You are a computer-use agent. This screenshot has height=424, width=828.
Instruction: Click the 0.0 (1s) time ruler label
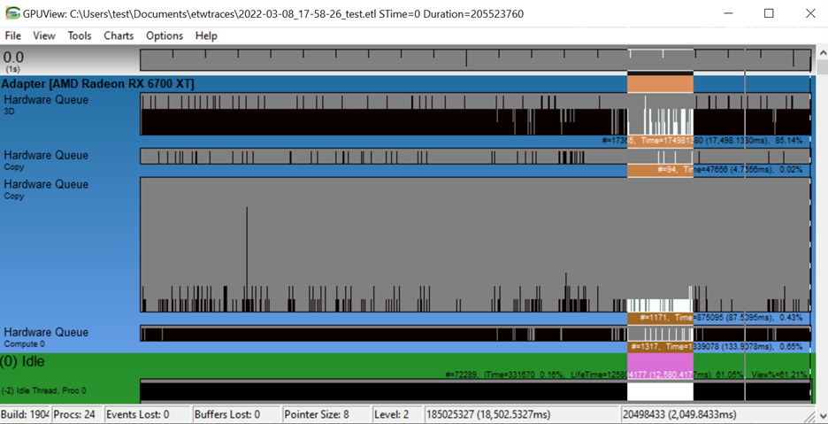click(14, 60)
